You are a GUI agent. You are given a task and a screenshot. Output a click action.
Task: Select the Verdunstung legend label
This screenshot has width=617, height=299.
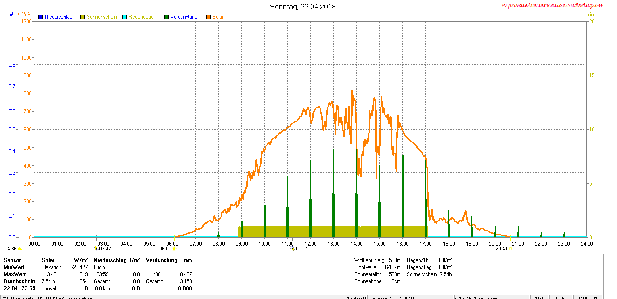click(184, 17)
